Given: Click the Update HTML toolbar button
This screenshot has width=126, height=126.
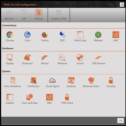Looking at the screenshot, I should tap(59, 15).
